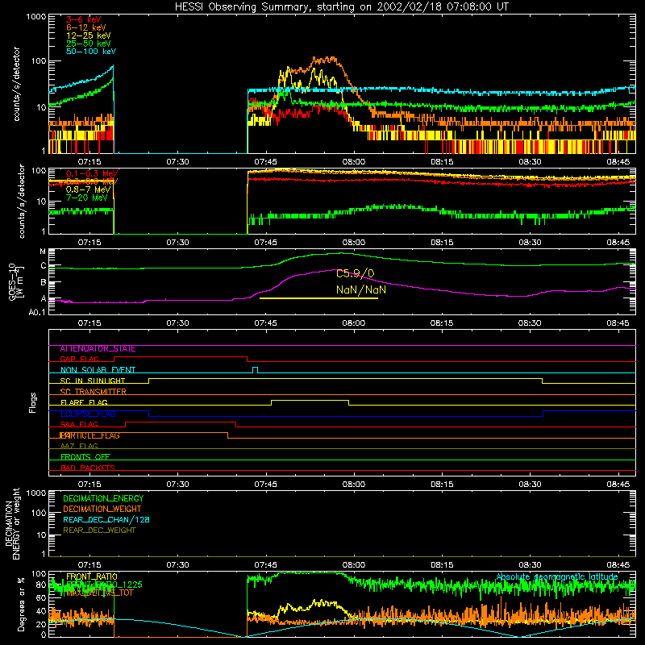
Task: Select the FLARE_FLAG label
Action: [x=84, y=402]
